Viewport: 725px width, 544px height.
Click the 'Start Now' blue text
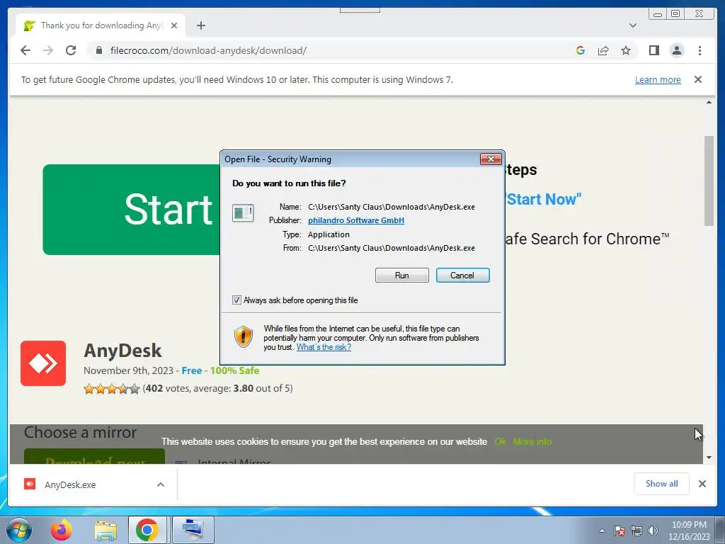click(x=543, y=199)
